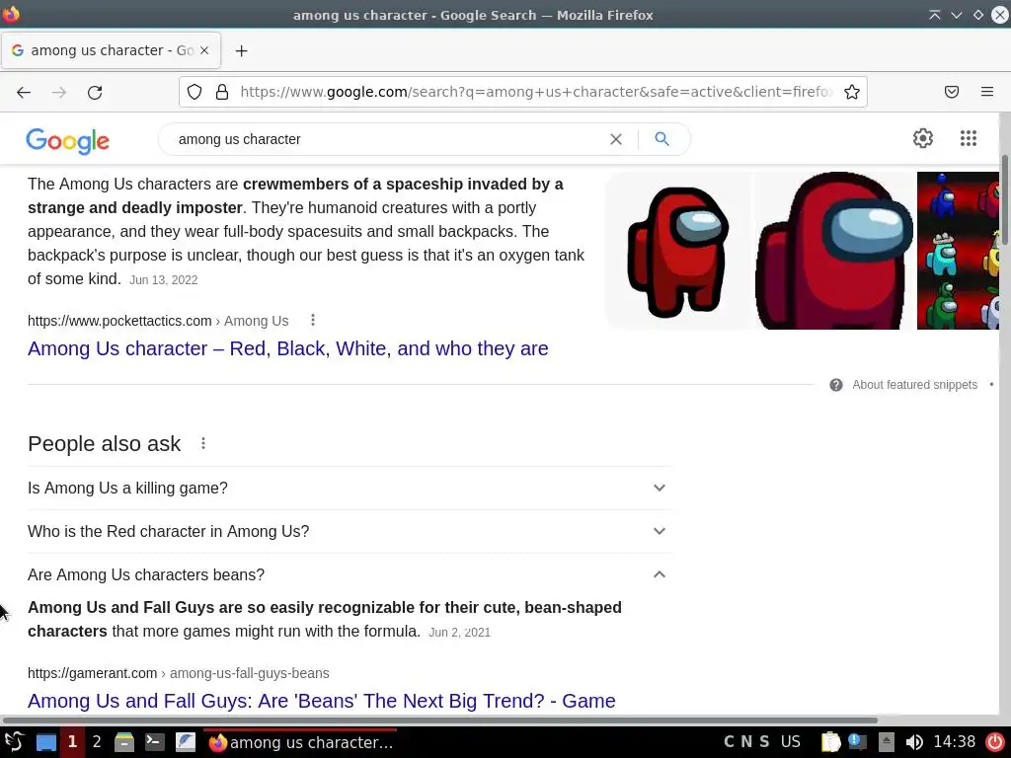Select the among us character tab
This screenshot has height=758, width=1011.
click(x=111, y=50)
